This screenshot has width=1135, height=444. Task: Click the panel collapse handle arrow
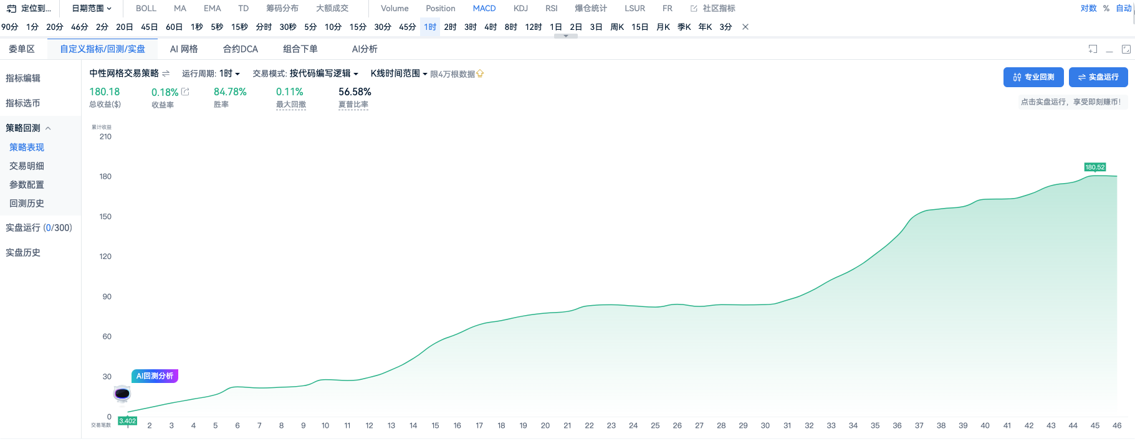[566, 36]
